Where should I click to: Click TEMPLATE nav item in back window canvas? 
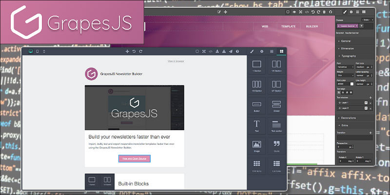[x=288, y=26]
